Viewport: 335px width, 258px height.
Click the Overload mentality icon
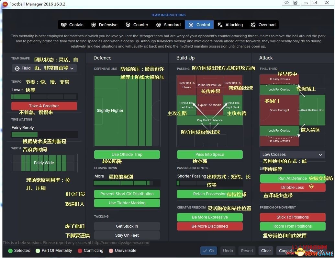click(253, 25)
